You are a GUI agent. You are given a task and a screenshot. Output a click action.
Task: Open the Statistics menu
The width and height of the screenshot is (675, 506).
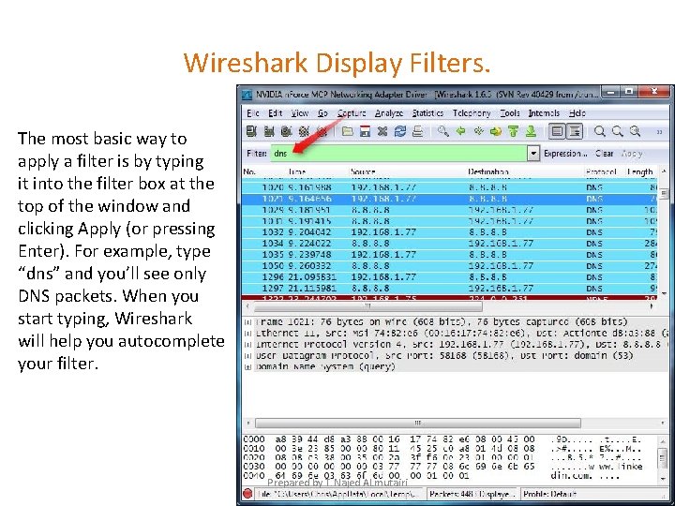[427, 113]
